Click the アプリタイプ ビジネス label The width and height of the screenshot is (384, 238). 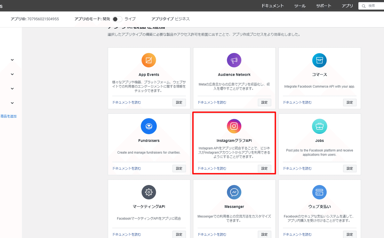point(171,19)
